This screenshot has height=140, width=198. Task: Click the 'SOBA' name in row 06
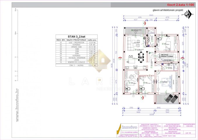77,53
